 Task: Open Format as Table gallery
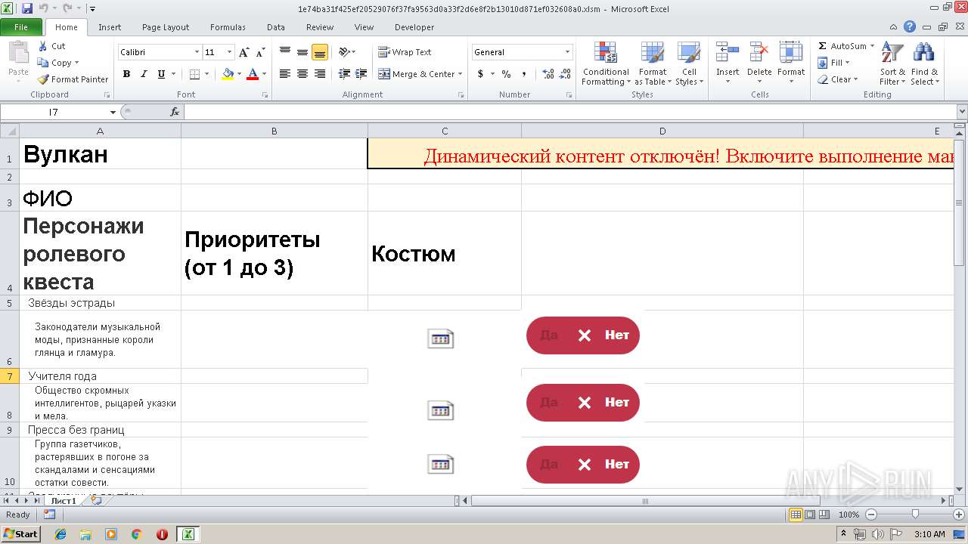652,64
